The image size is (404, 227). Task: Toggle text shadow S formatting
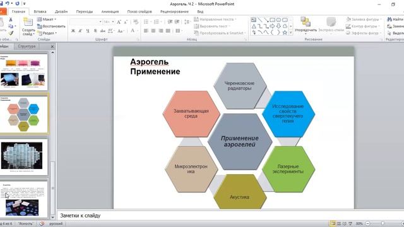95,31
